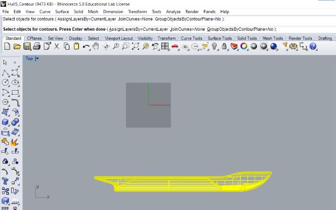Switch to the Viewport Layout tab
Screen dimensions: 336x210
click(x=119, y=38)
